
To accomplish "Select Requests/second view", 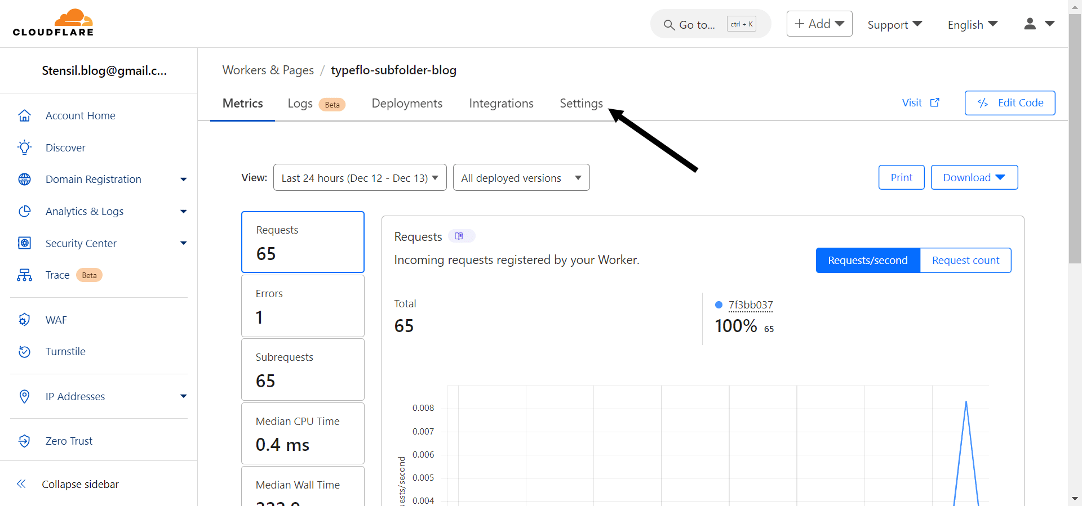I will tap(868, 261).
